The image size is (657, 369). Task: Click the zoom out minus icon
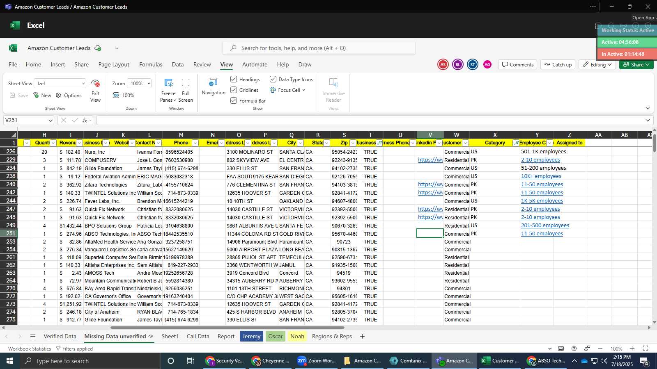[x=600, y=348]
